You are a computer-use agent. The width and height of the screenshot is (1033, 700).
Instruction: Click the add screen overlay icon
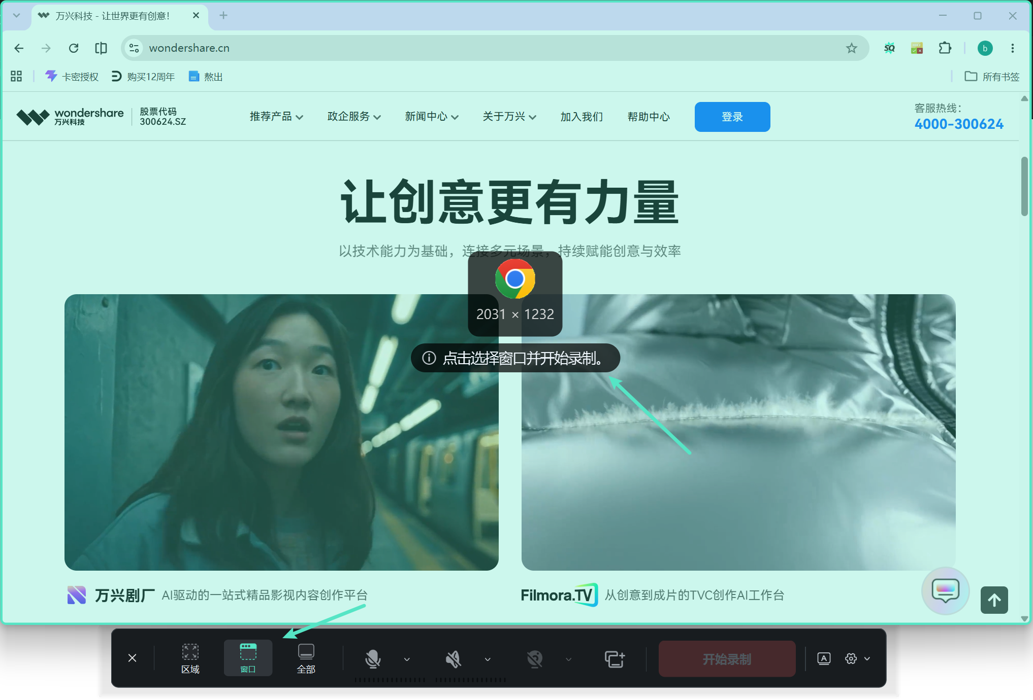coord(615,659)
